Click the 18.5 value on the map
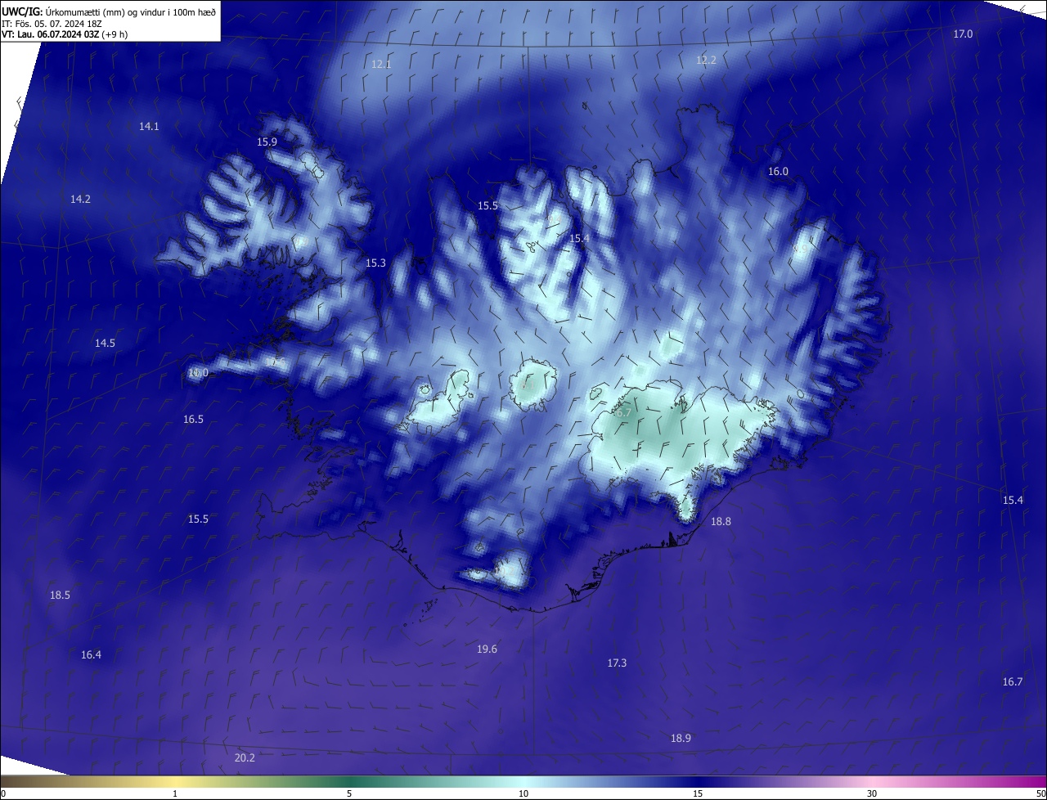 click(60, 595)
